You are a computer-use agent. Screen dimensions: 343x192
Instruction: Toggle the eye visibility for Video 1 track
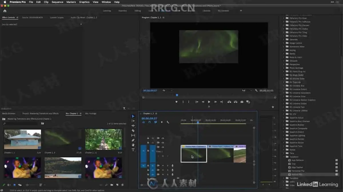click(x=163, y=147)
